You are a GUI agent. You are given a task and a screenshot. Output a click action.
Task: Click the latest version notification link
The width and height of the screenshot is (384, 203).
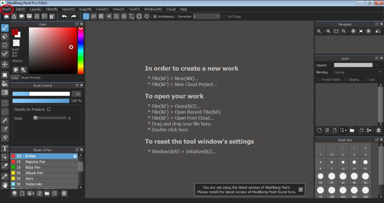click(x=247, y=190)
